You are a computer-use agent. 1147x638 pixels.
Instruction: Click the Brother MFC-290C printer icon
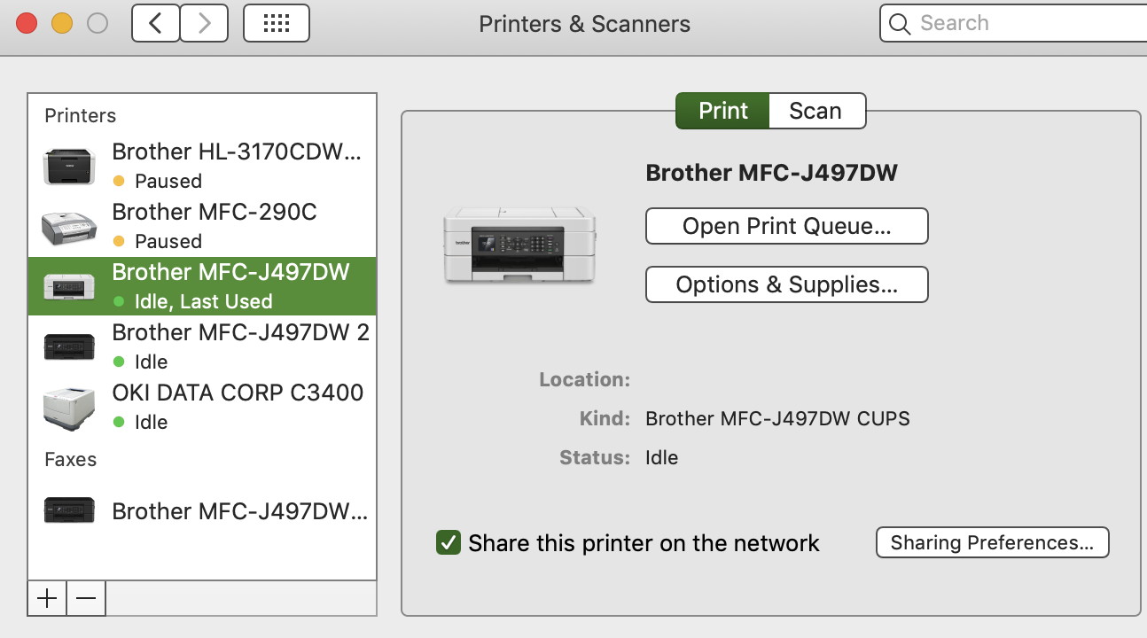[69, 227]
